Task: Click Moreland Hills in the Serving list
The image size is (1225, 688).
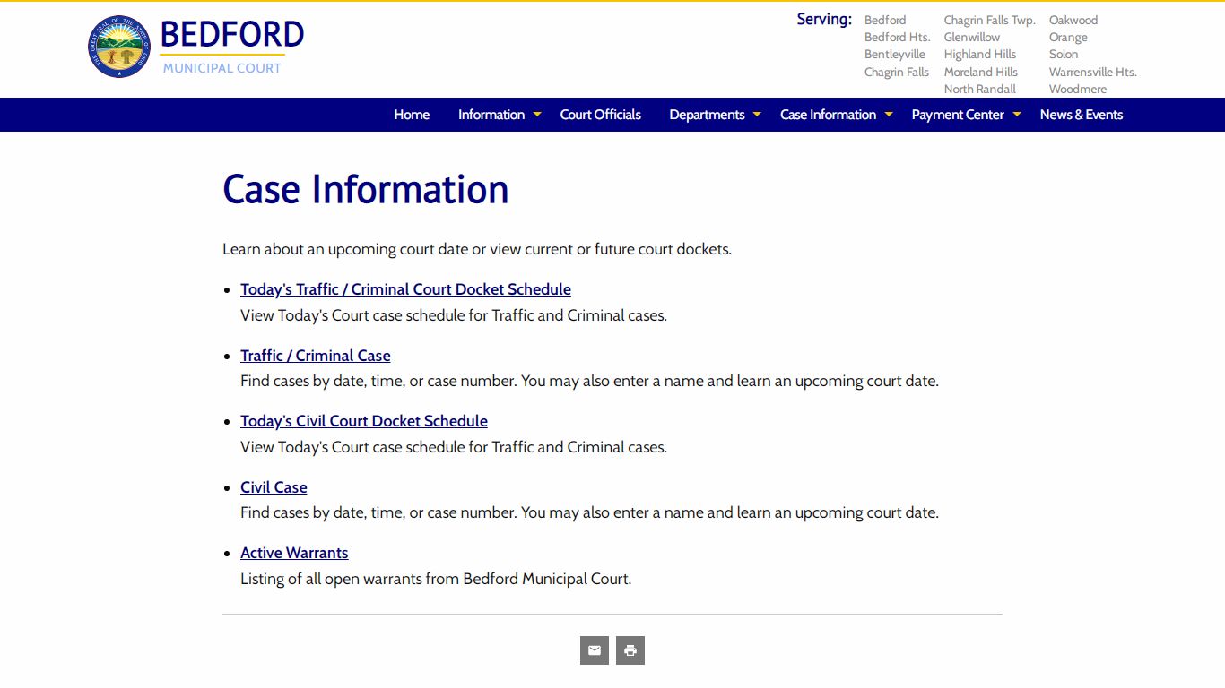Action: pyautogui.click(x=981, y=72)
